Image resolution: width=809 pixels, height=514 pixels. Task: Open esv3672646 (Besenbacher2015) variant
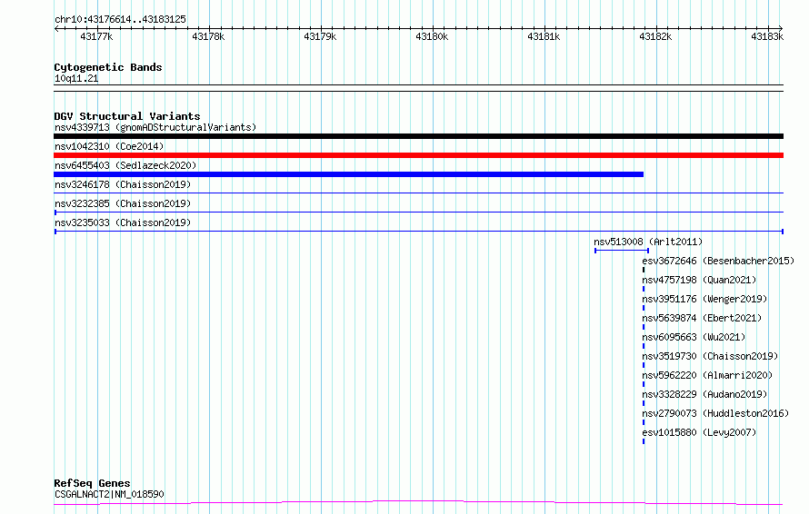718,261
